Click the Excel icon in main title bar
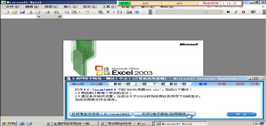Viewport: 266px width, 126px height. (x=3, y=2)
